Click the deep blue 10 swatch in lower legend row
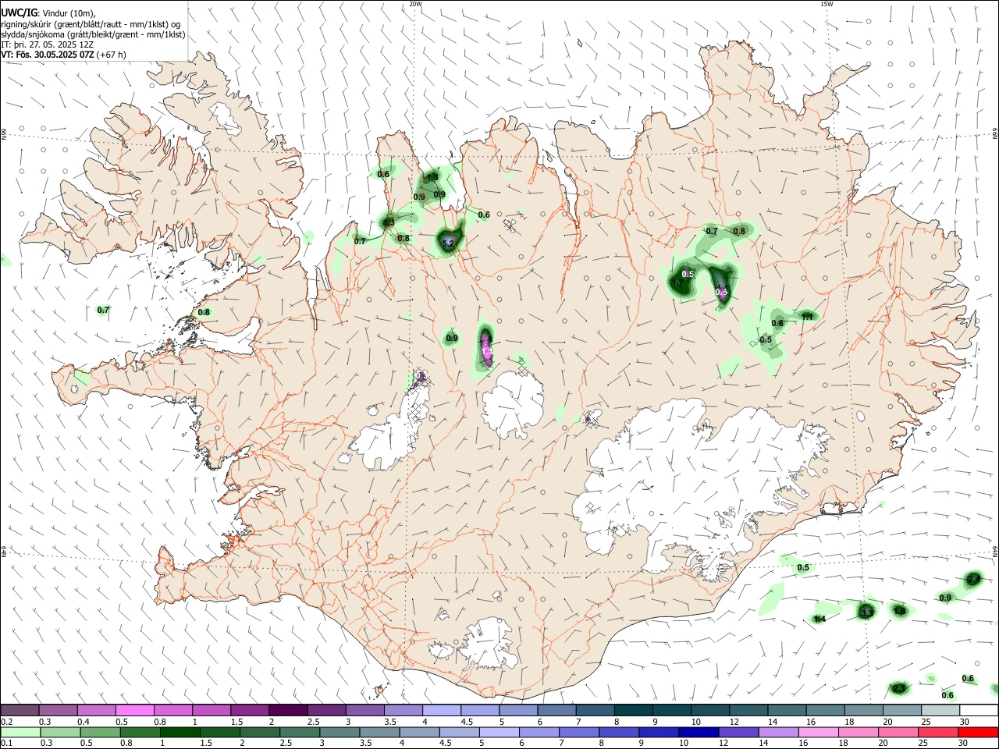999x749 pixels. (697, 733)
